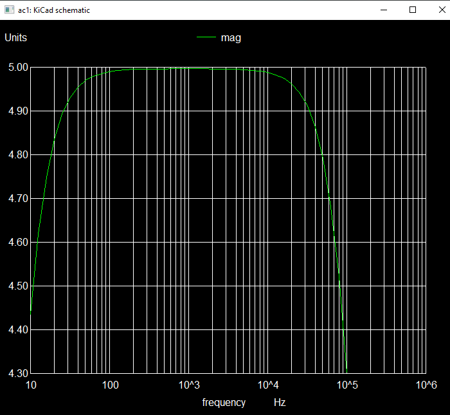The width and height of the screenshot is (450, 415).
Task: Close the ac1 KiCad schematic window
Action: 442,10
